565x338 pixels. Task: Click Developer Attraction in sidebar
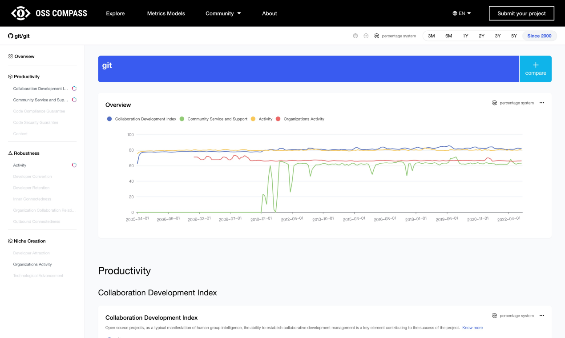point(32,253)
